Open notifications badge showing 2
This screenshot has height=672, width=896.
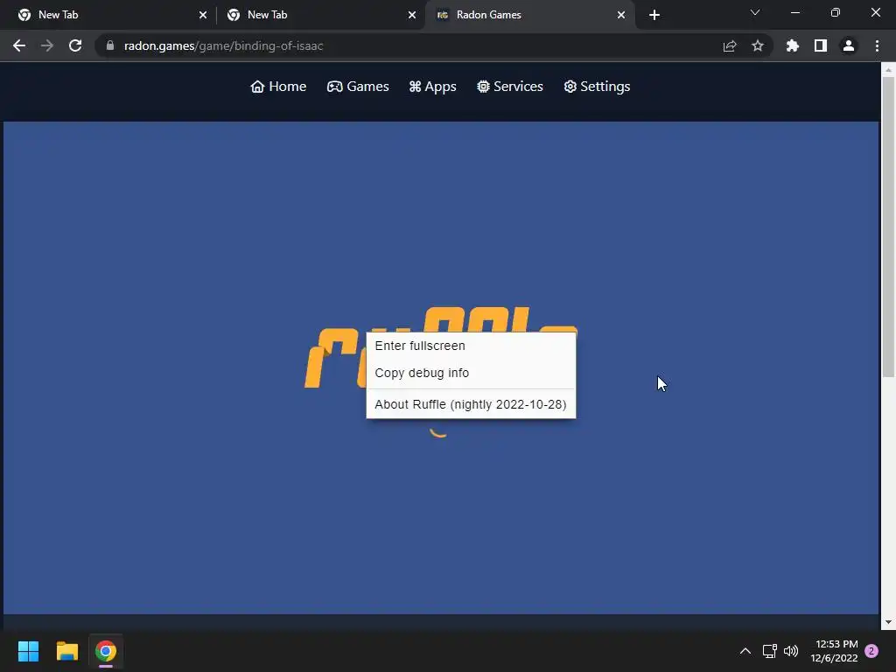click(871, 651)
